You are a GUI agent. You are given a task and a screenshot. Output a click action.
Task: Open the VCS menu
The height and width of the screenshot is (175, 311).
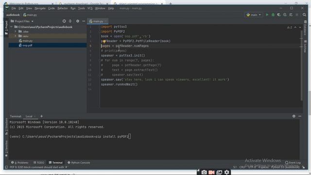pos(90,8)
